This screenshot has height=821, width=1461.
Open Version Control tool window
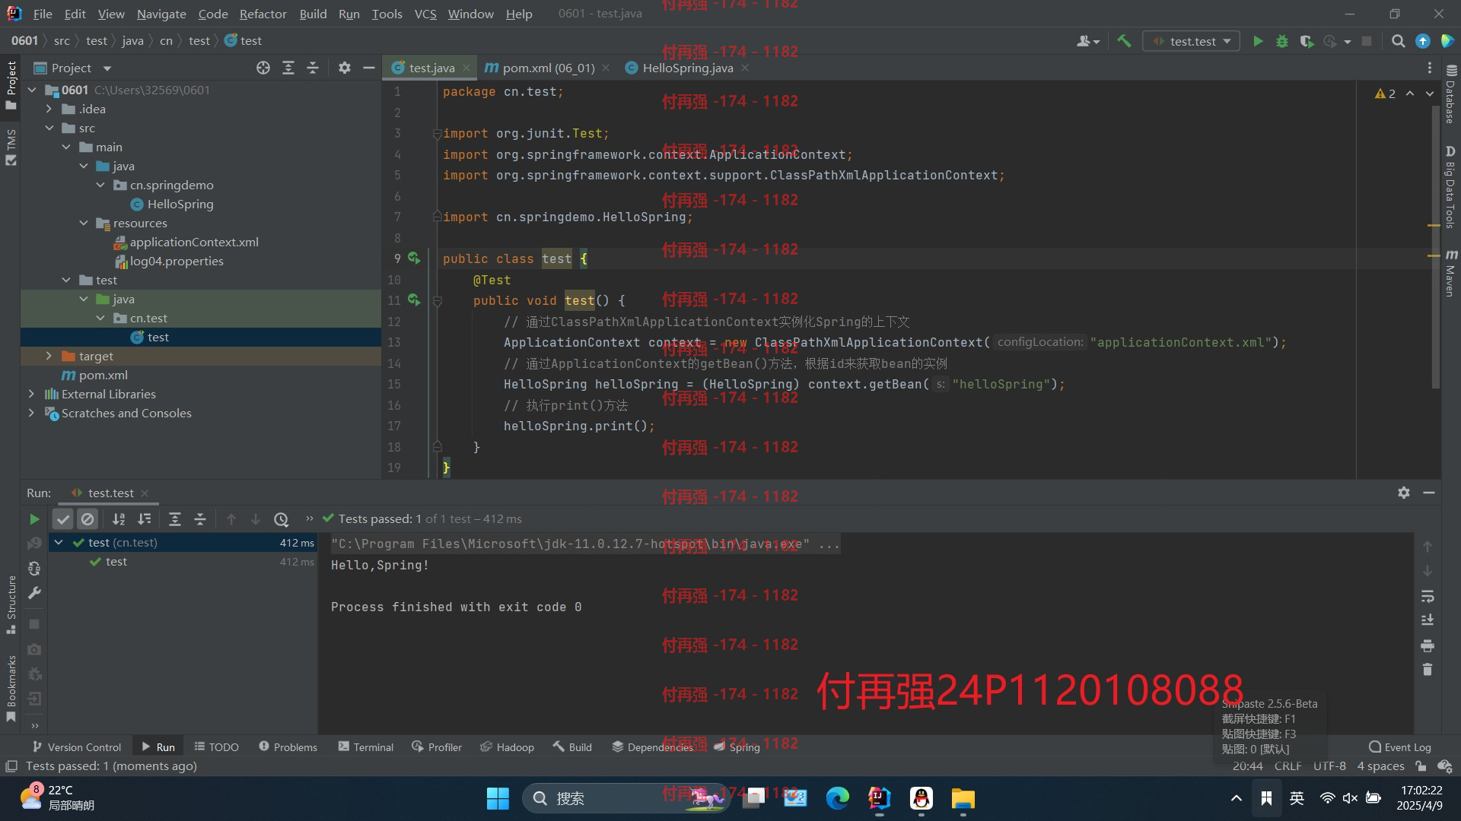click(x=76, y=747)
